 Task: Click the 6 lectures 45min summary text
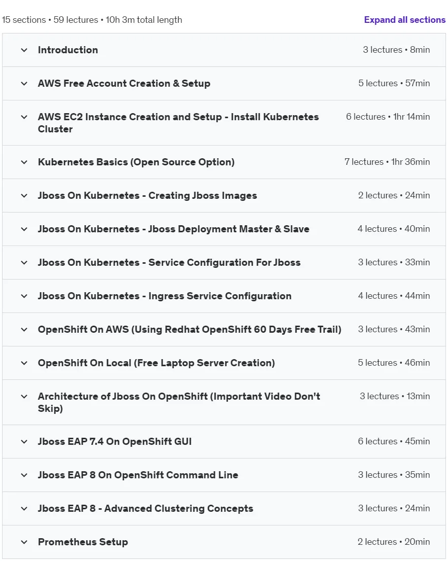pos(394,441)
